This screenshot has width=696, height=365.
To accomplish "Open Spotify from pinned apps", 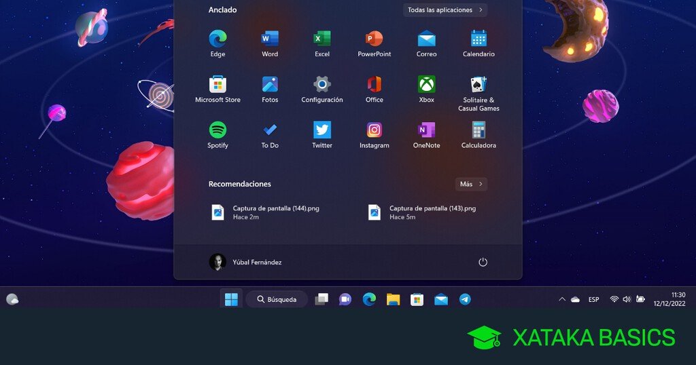I will coord(217,135).
